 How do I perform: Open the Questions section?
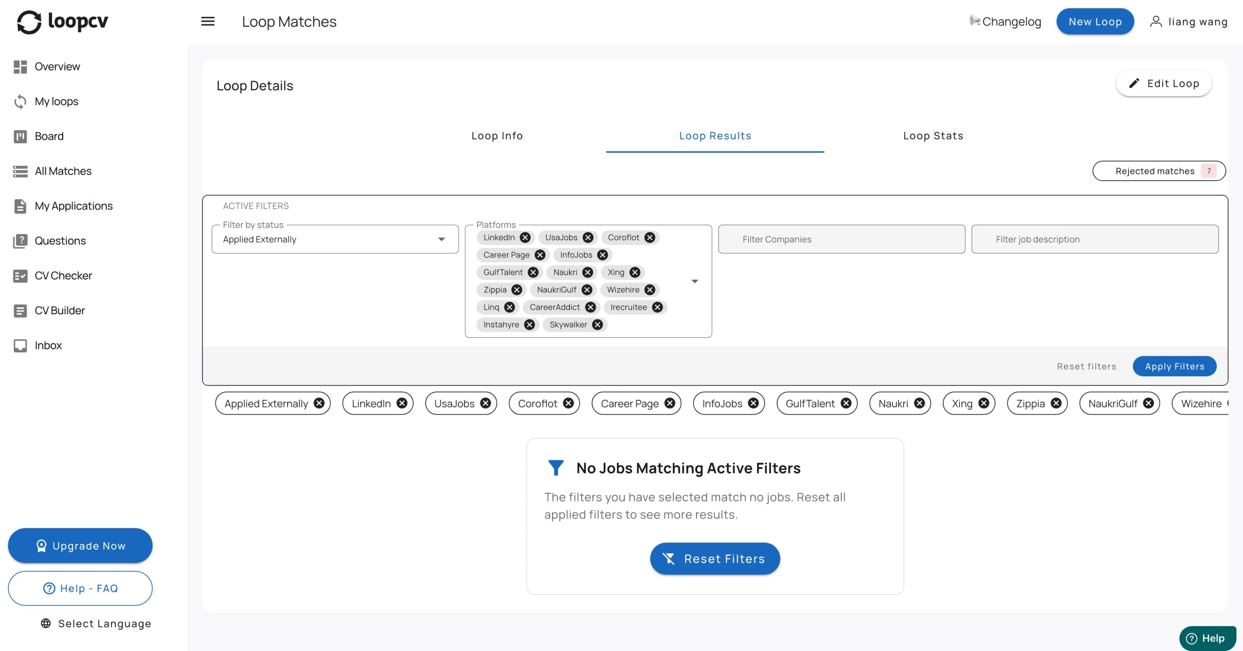60,241
